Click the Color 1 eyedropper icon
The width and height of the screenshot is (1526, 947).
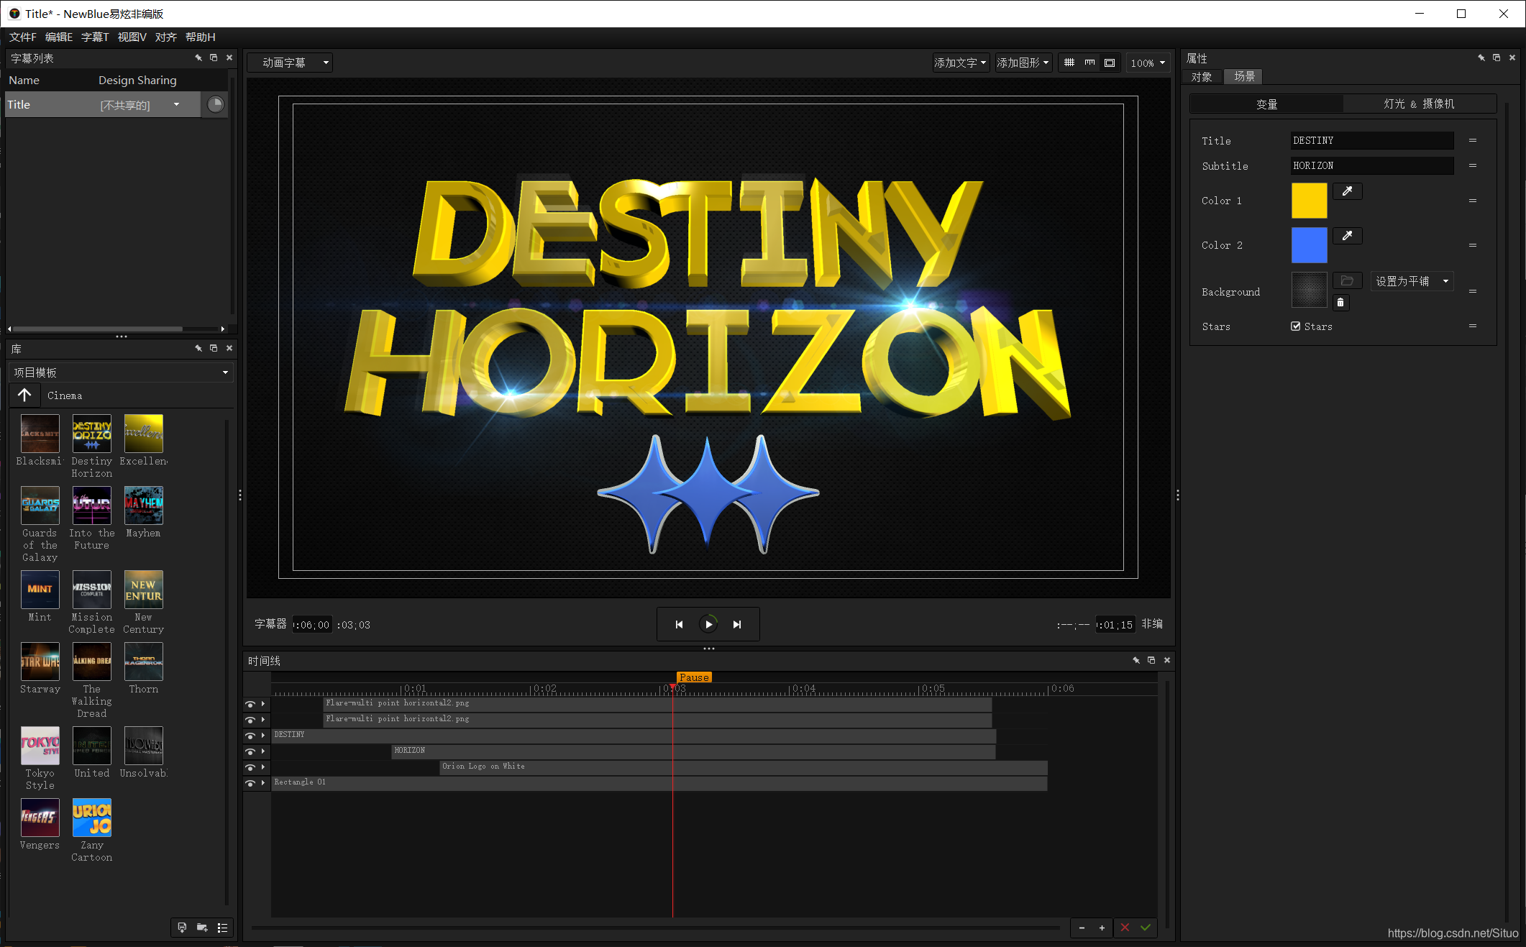point(1347,191)
